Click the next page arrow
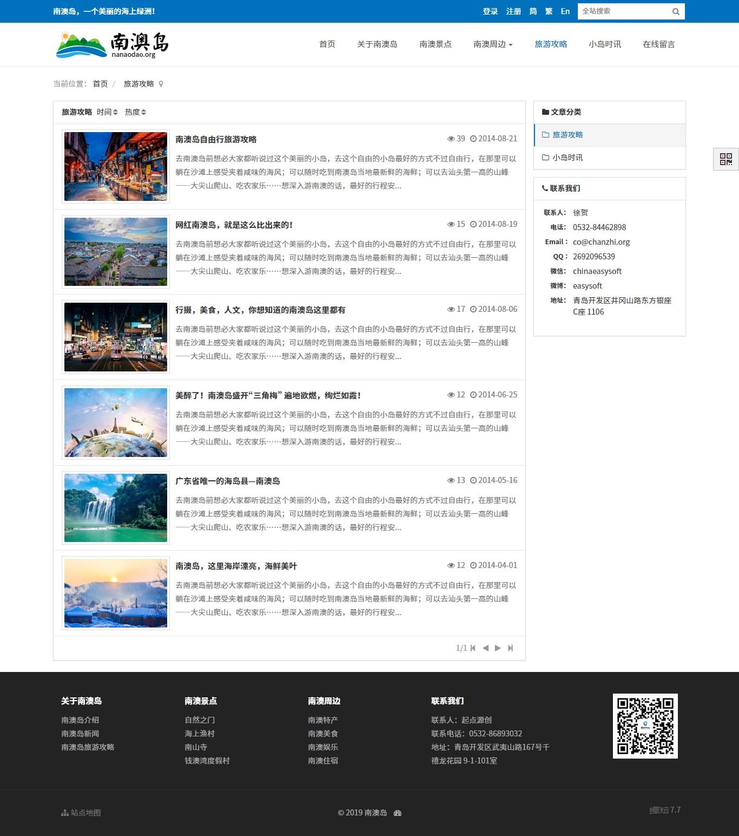739x836 pixels. [x=498, y=648]
